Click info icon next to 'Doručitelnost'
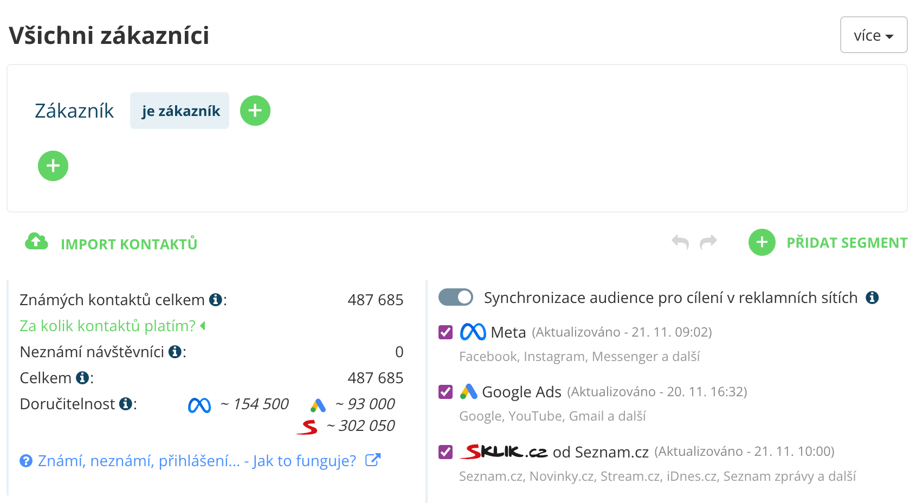This screenshot has height=503, width=916. (126, 404)
